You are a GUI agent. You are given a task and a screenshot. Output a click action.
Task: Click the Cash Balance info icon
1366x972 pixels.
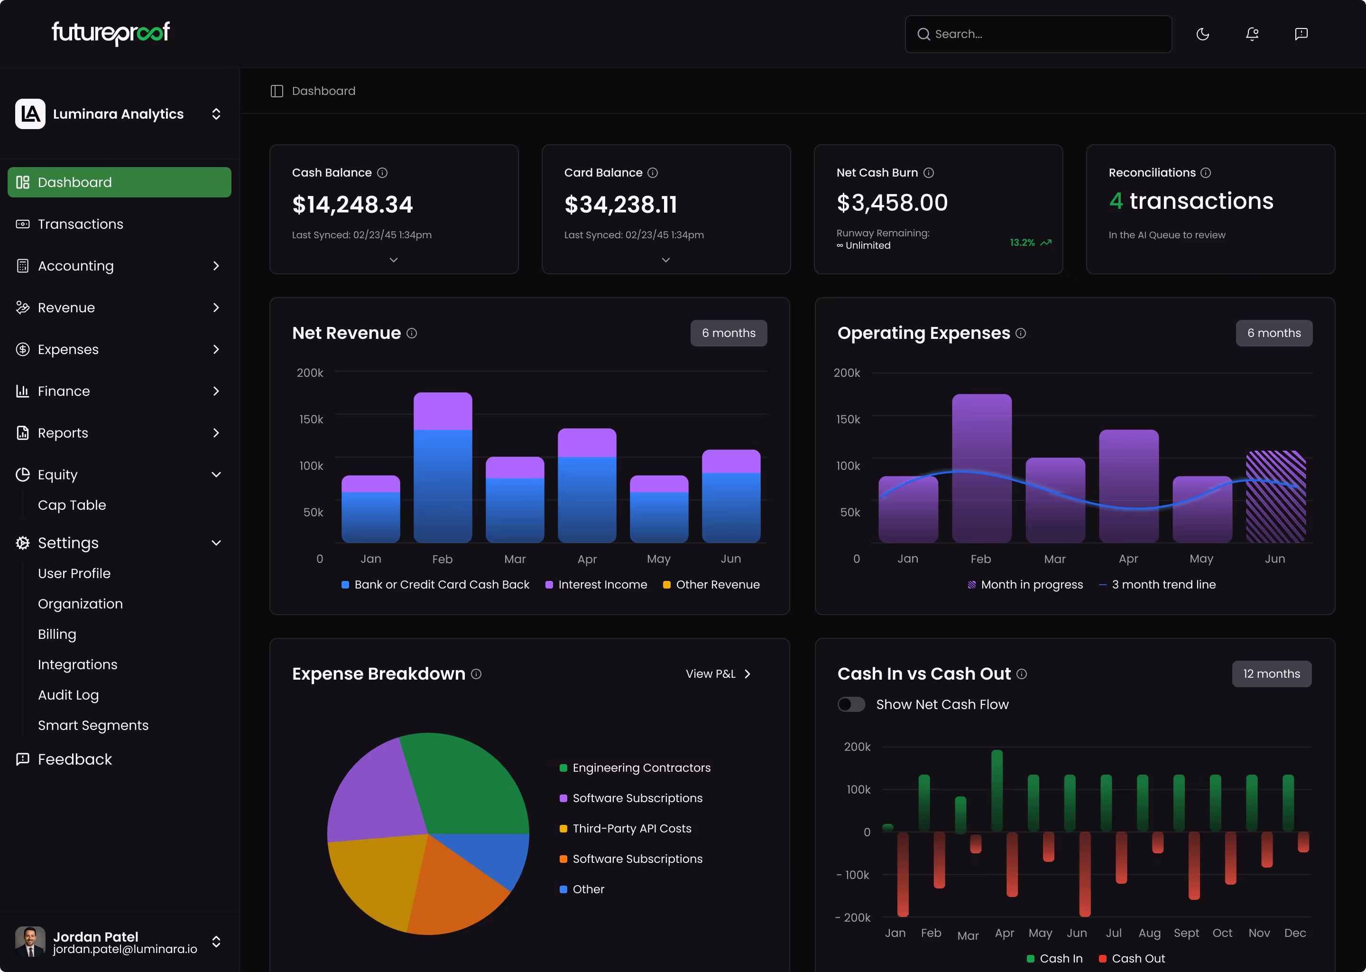coord(382,172)
